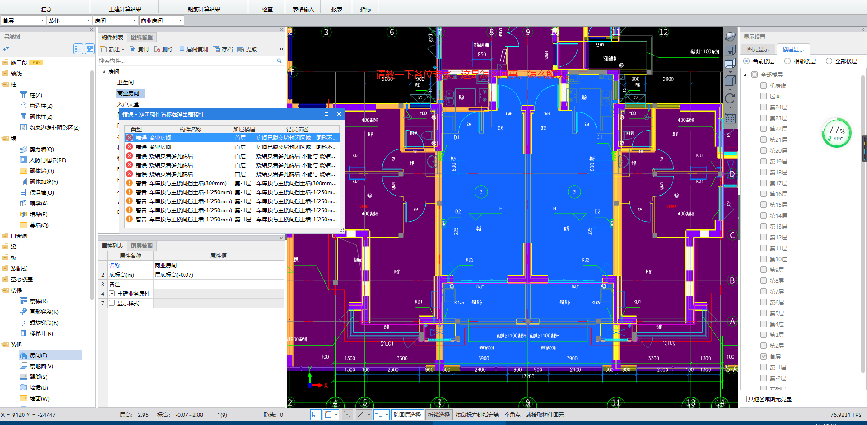Click the 折线选择 button

tap(439, 415)
